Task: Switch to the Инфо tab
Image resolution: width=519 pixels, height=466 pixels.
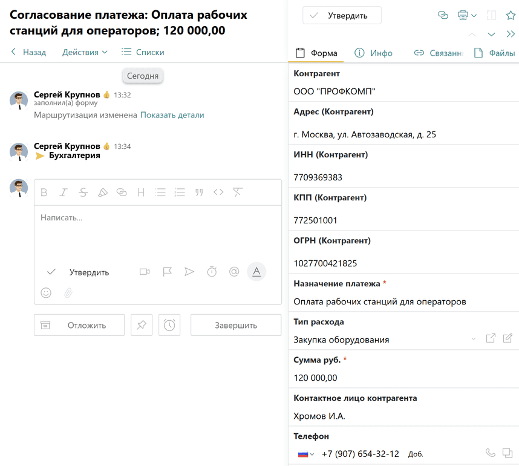Action: pyautogui.click(x=374, y=53)
